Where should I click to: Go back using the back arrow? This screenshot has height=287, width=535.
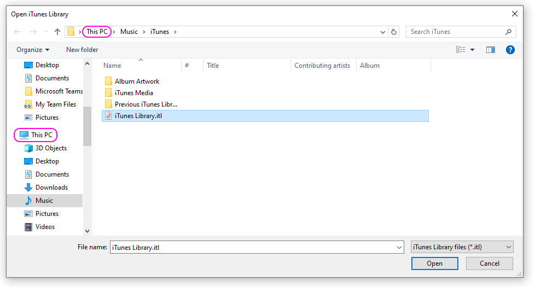17,32
